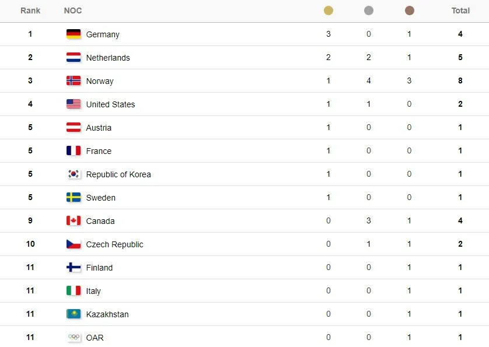This screenshot has height=347, width=489.
Task: Click the United States flag icon
Action: tap(74, 104)
